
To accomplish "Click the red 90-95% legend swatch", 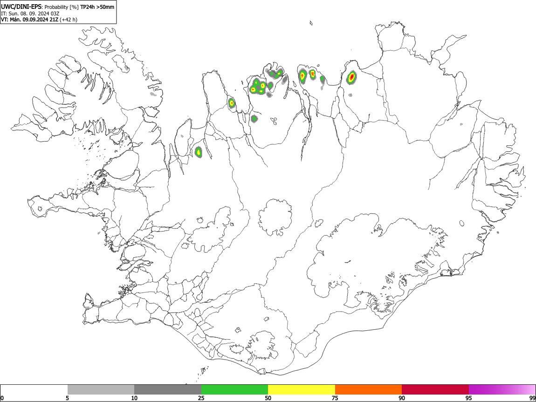I will click(435, 390).
